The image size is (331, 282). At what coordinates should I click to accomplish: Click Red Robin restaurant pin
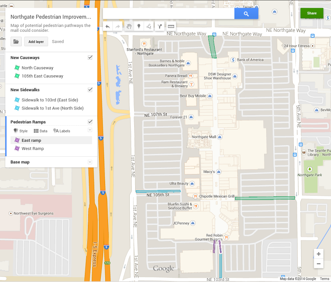226,238
